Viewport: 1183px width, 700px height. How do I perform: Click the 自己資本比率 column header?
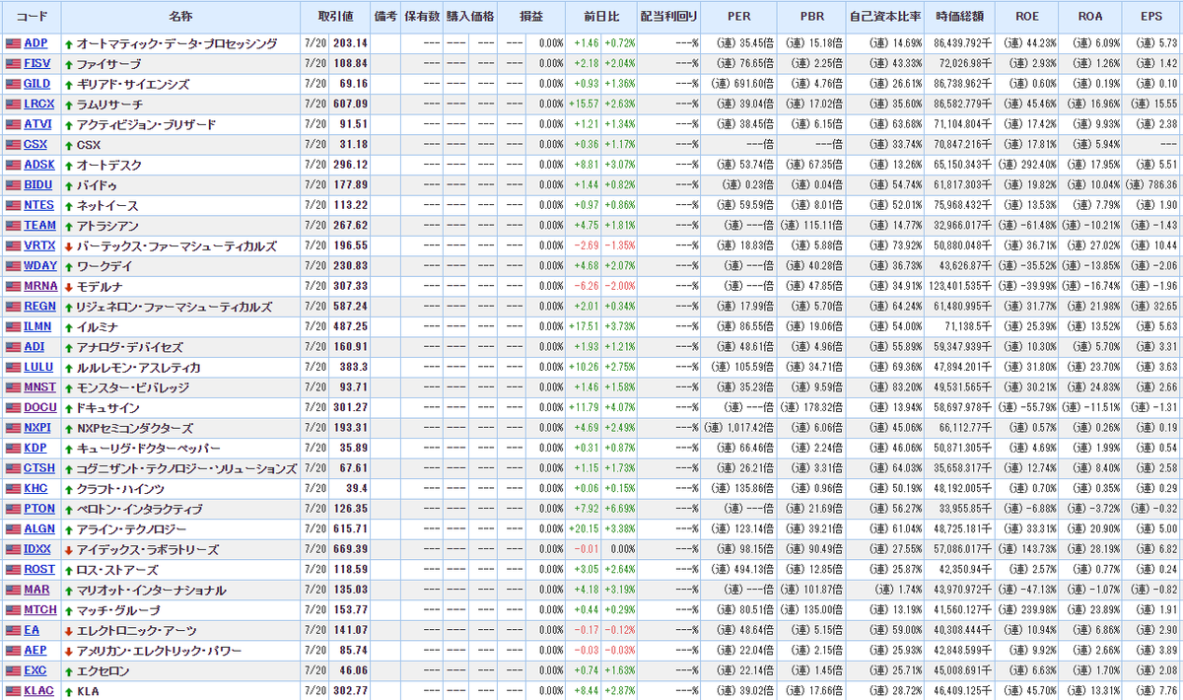coord(885,17)
